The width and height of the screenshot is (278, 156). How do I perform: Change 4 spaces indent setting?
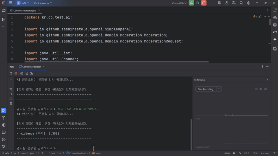point(265,153)
